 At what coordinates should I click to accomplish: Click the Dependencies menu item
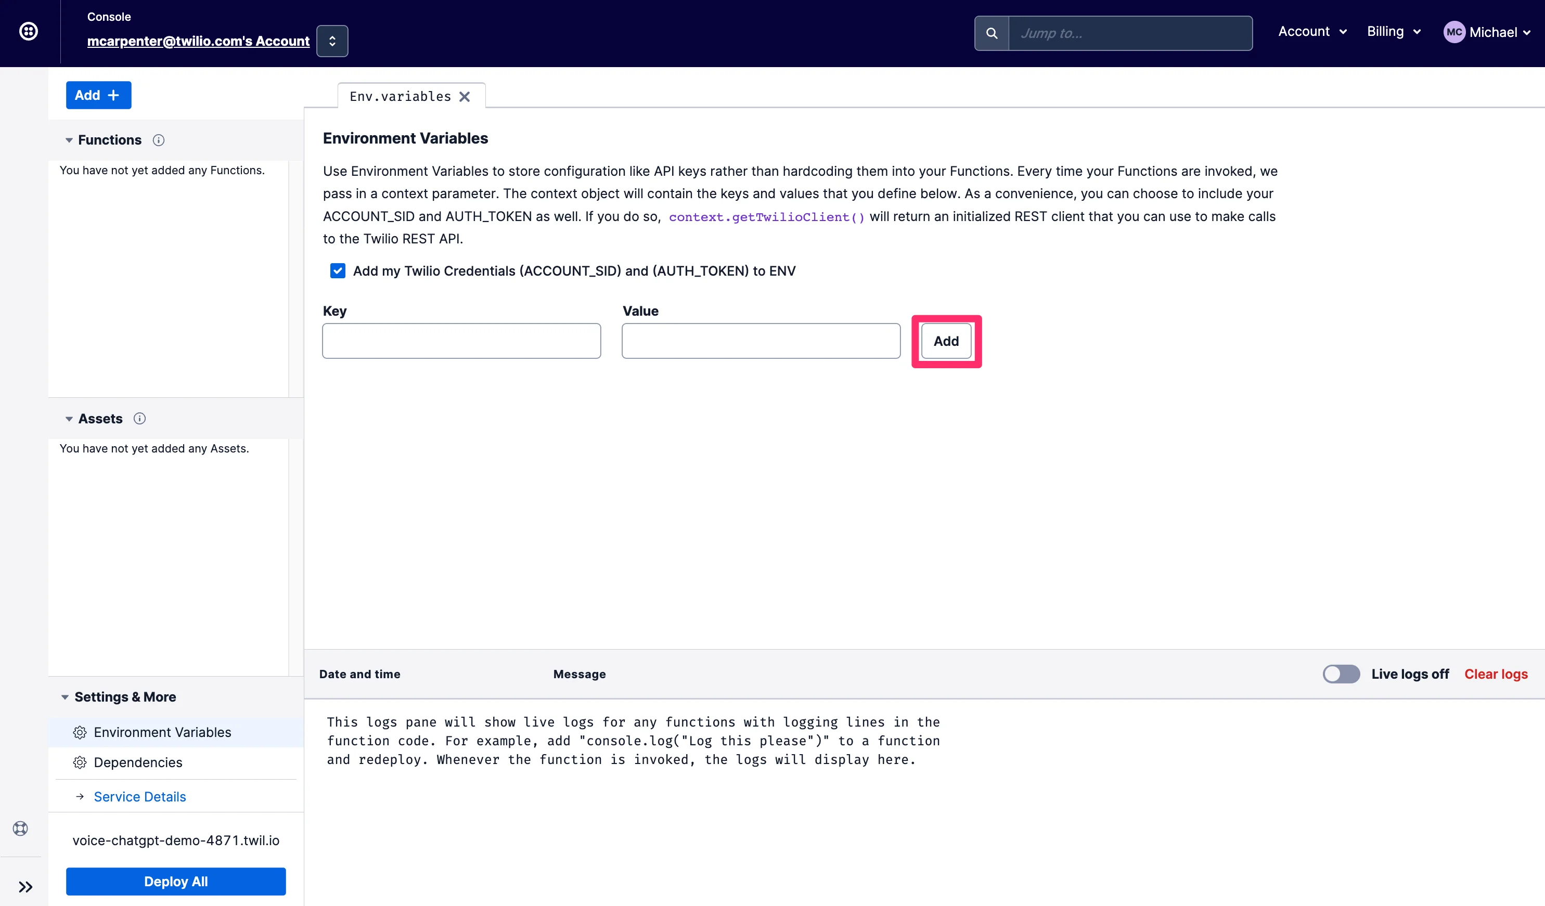click(x=137, y=762)
